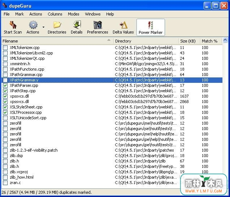Open the Modes menu
Viewport: 230px width, 197px height.
(74, 14)
